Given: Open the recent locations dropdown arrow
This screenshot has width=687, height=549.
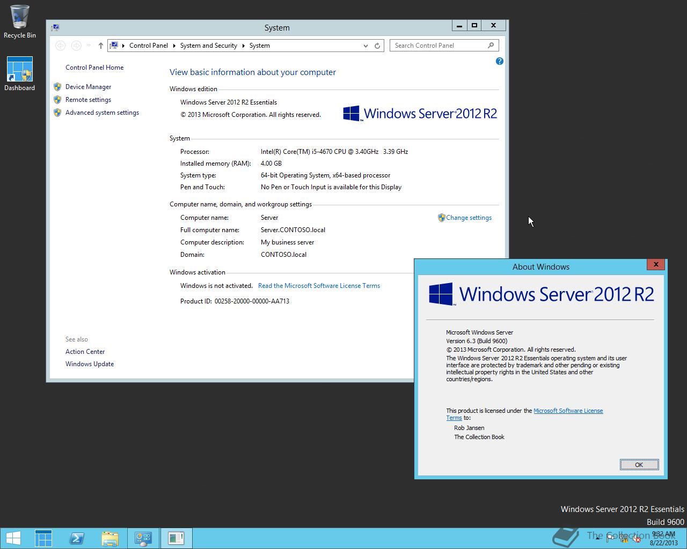Looking at the screenshot, I should pyautogui.click(x=89, y=46).
